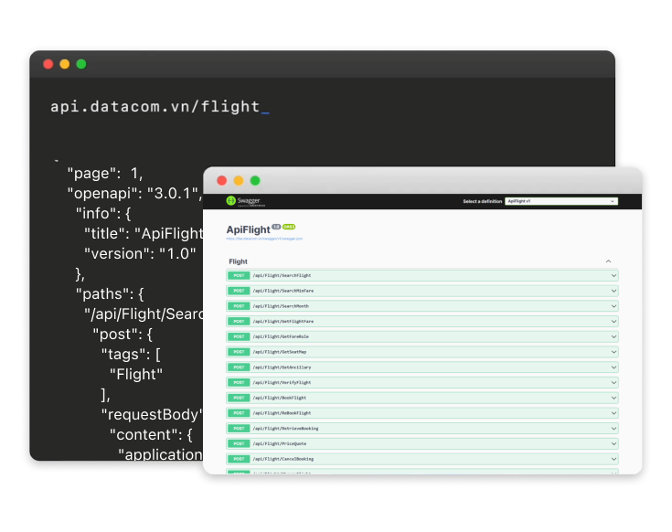Viewport: 672px width, 532px height.
Task: Click the /api/Flight/ReBookFlight path text
Action: [x=282, y=413]
